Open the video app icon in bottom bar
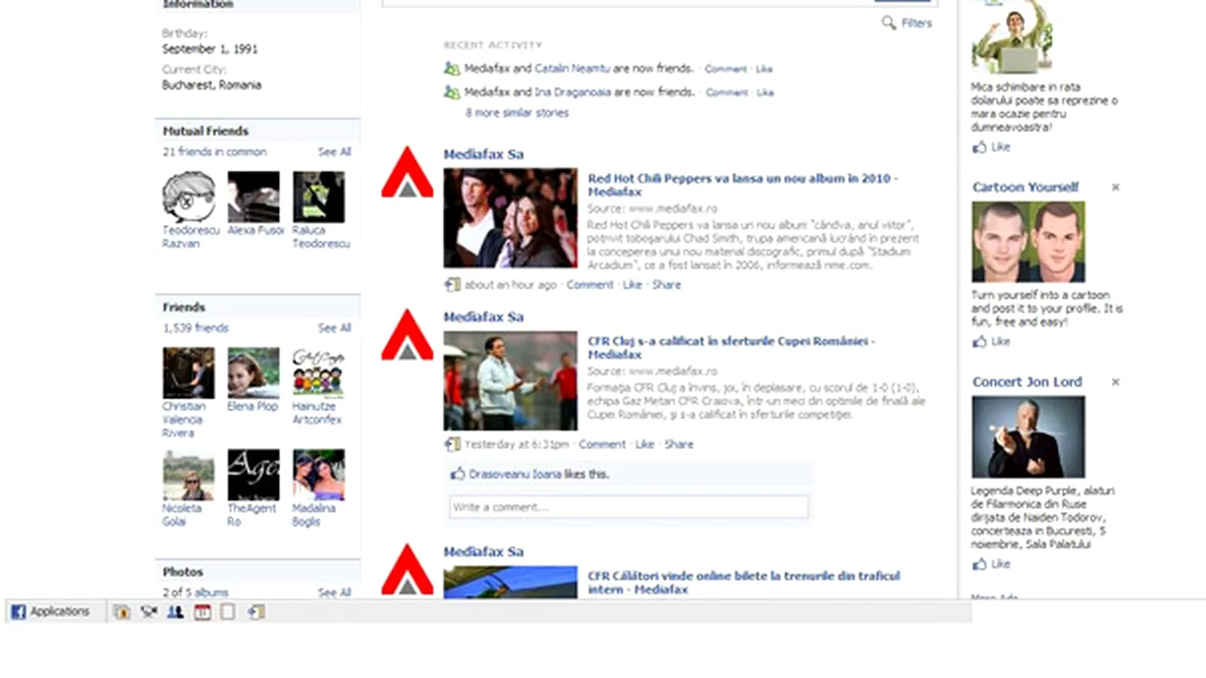 pos(149,612)
